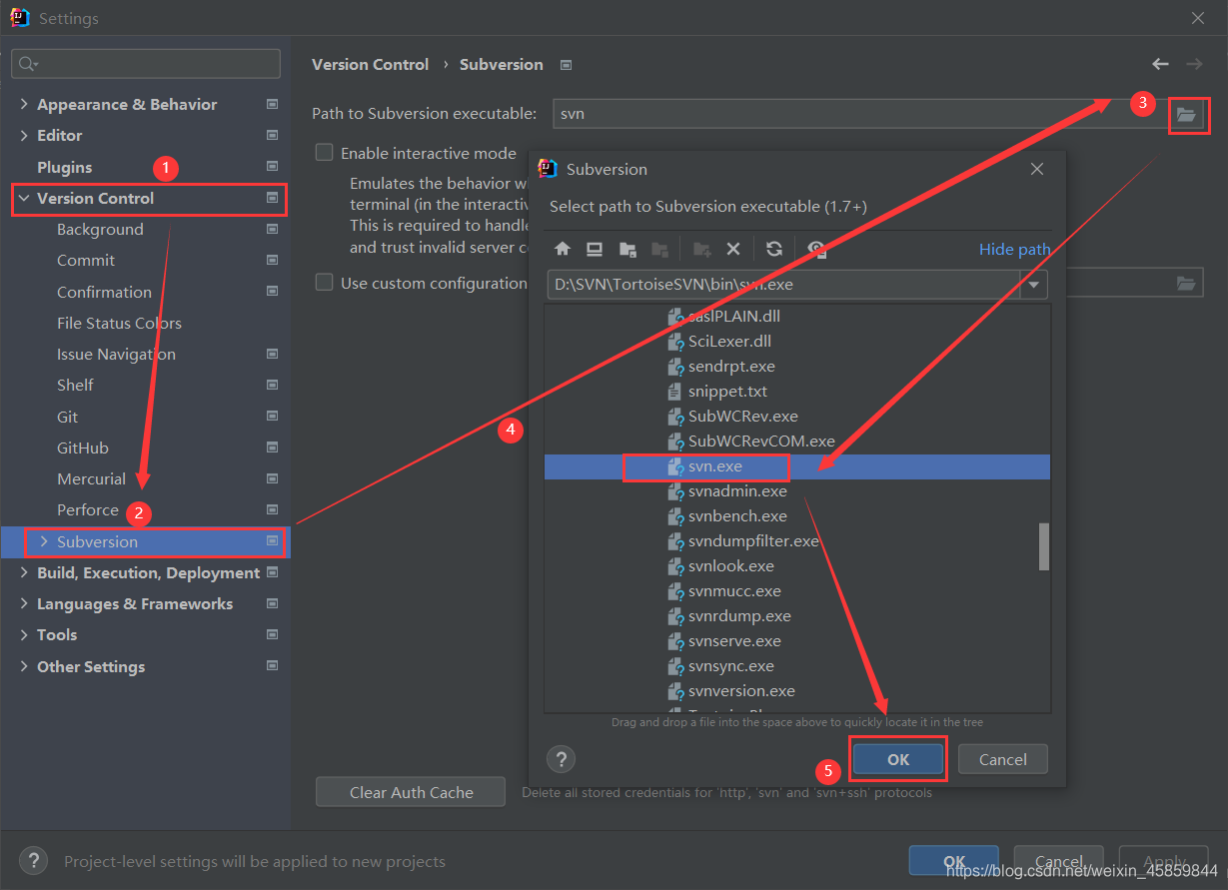Open File Status Colors page
The height and width of the screenshot is (890, 1228).
119,323
